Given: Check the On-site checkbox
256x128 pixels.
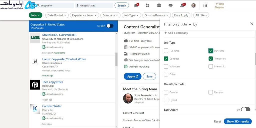Looking at the screenshot, I should tap(166, 92).
